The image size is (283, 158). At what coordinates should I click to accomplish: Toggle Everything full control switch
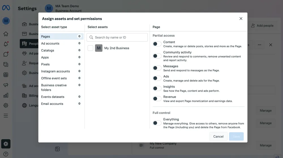pyautogui.click(x=157, y=123)
